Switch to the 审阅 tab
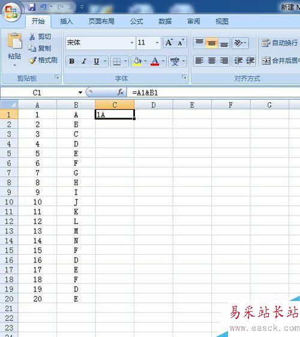The image size is (300, 337). 194,21
